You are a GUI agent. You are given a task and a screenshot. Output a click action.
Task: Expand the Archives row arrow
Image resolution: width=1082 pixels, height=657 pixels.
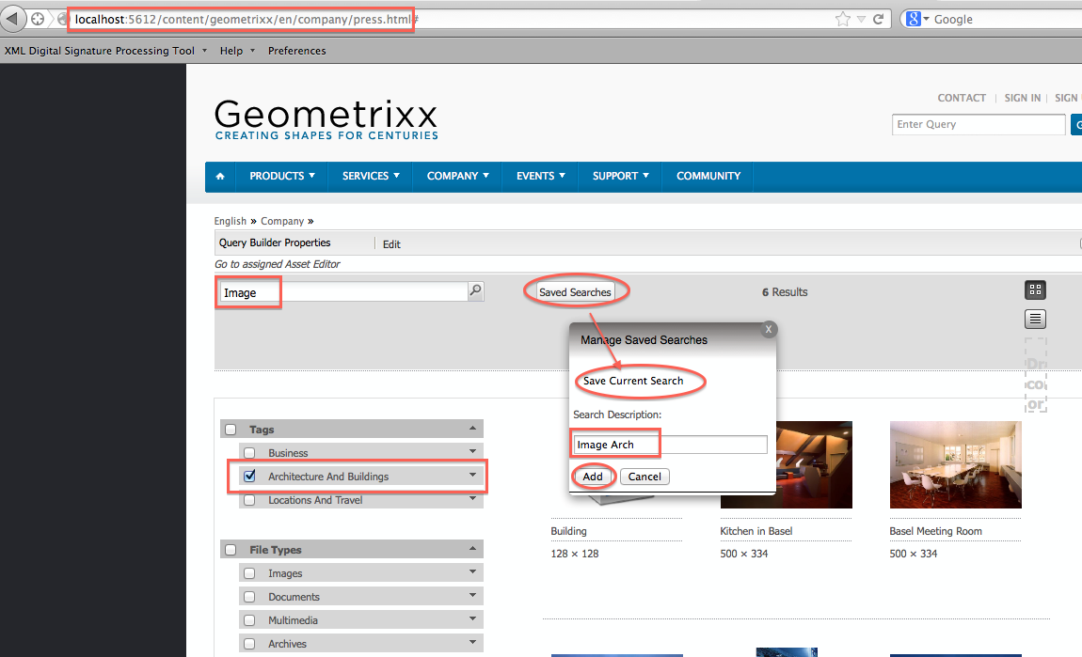(472, 643)
